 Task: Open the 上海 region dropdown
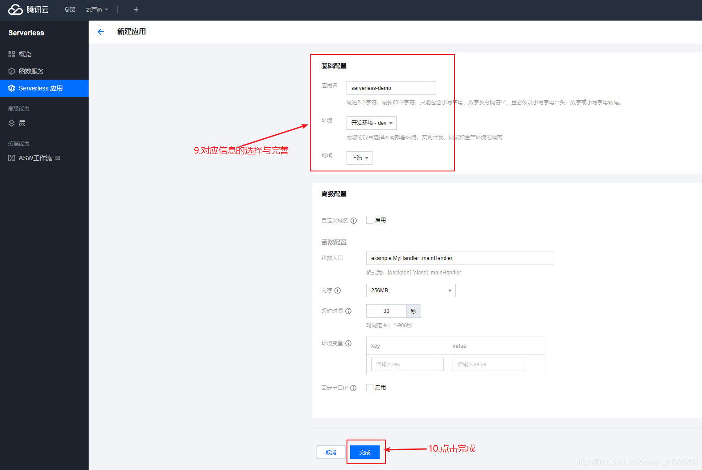point(360,158)
